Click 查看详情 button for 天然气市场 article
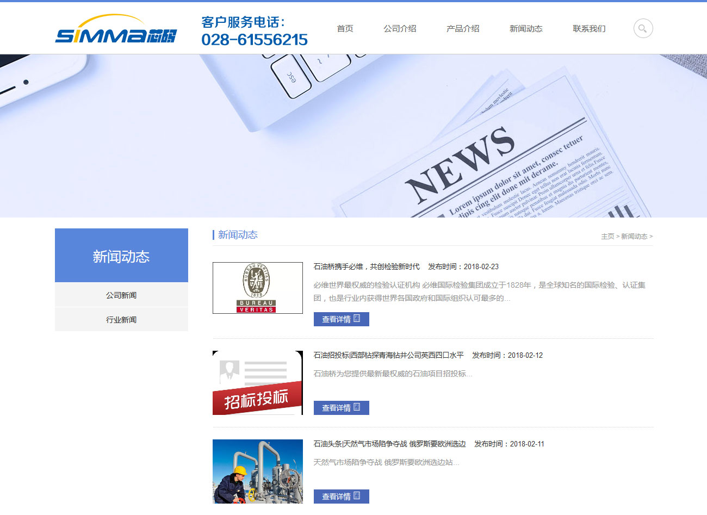707x515 pixels. coord(341,497)
